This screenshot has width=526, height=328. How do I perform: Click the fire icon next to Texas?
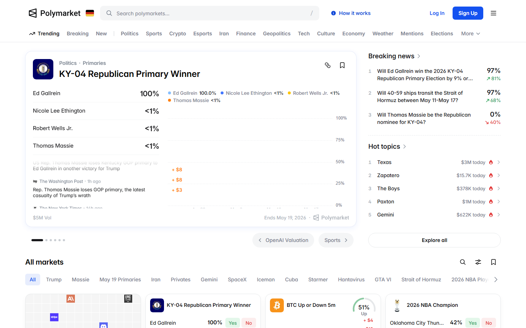click(491, 162)
